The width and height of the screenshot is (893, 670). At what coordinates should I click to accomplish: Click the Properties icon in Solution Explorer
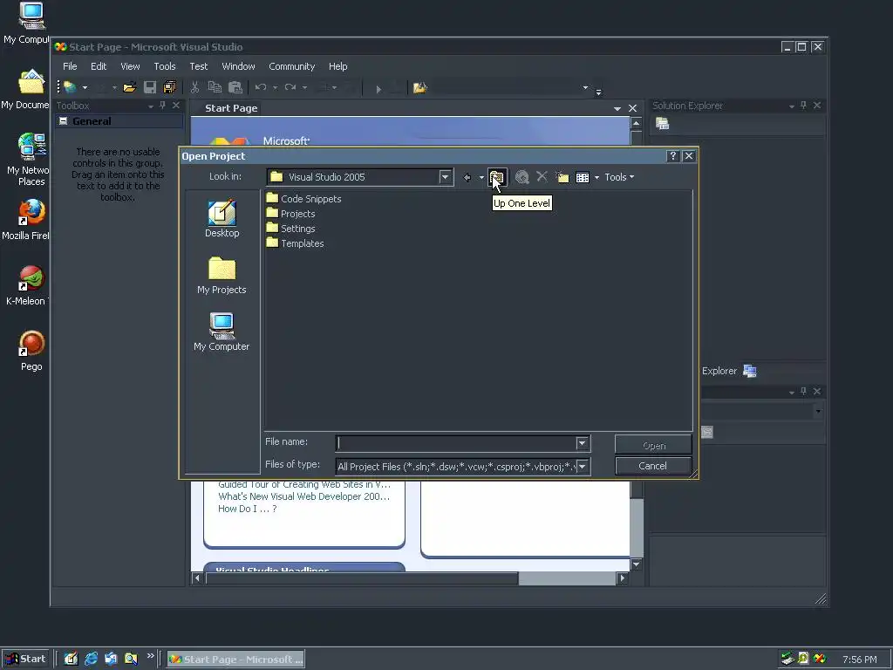click(663, 124)
